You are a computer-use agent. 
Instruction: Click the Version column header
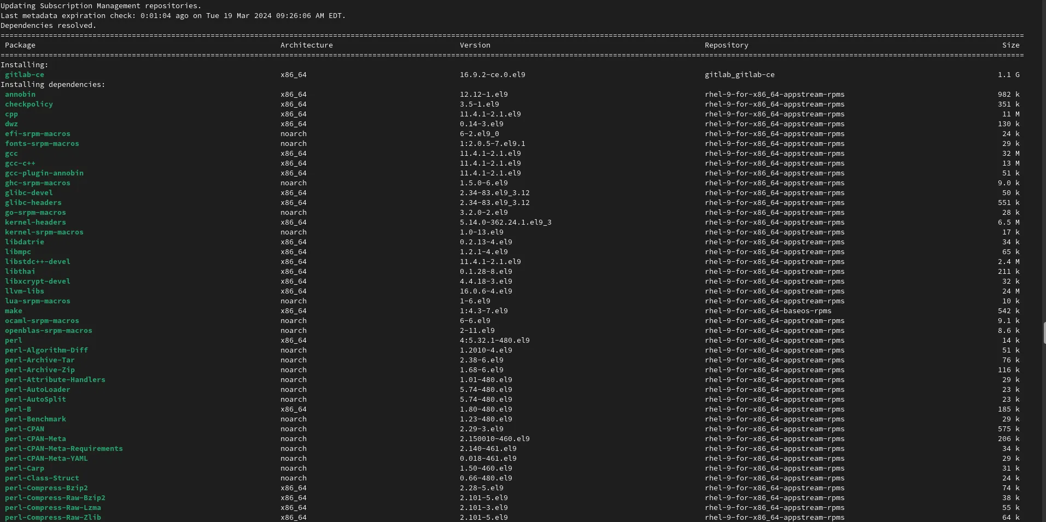[x=475, y=45]
